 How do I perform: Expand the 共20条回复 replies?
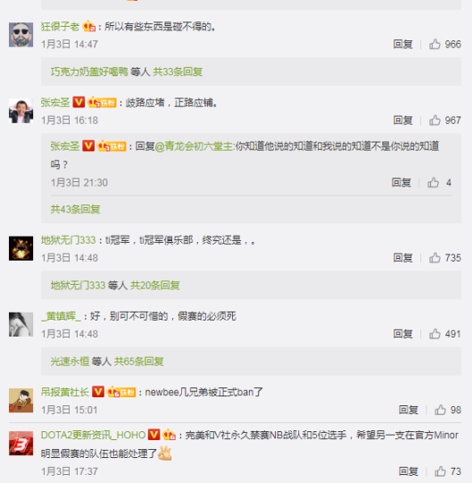point(155,286)
